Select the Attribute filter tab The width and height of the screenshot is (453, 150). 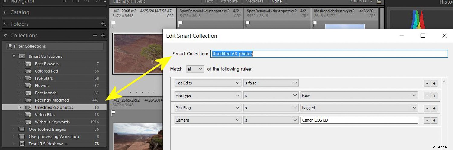(x=229, y=2)
